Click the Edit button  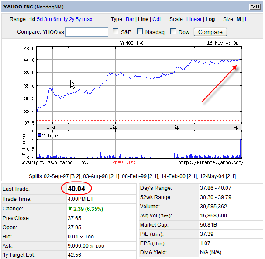point(255,7)
